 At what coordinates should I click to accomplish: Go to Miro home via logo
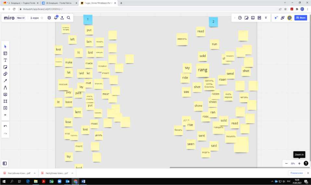[9, 18]
